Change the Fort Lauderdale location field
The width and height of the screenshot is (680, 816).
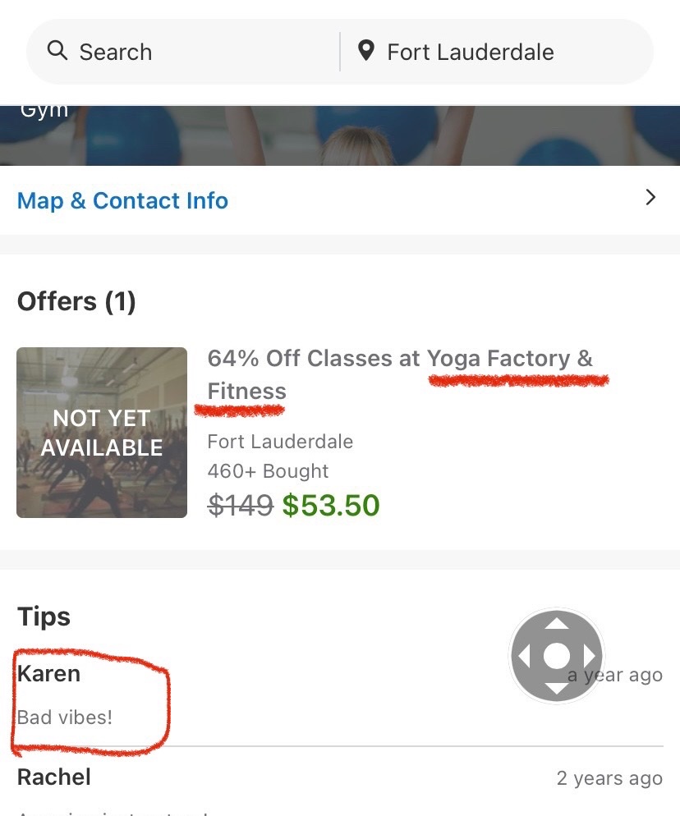click(x=471, y=53)
